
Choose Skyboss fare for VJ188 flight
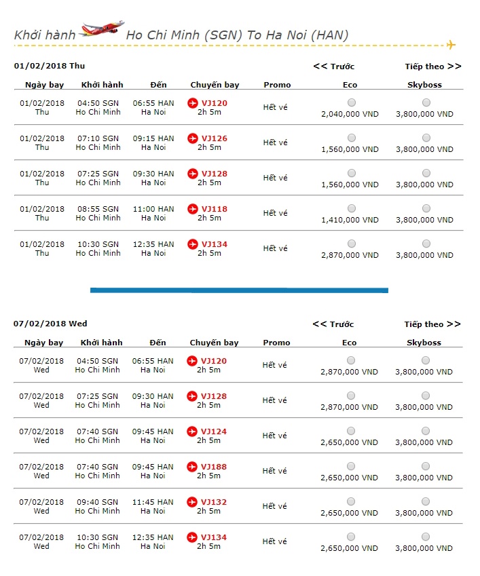425,466
